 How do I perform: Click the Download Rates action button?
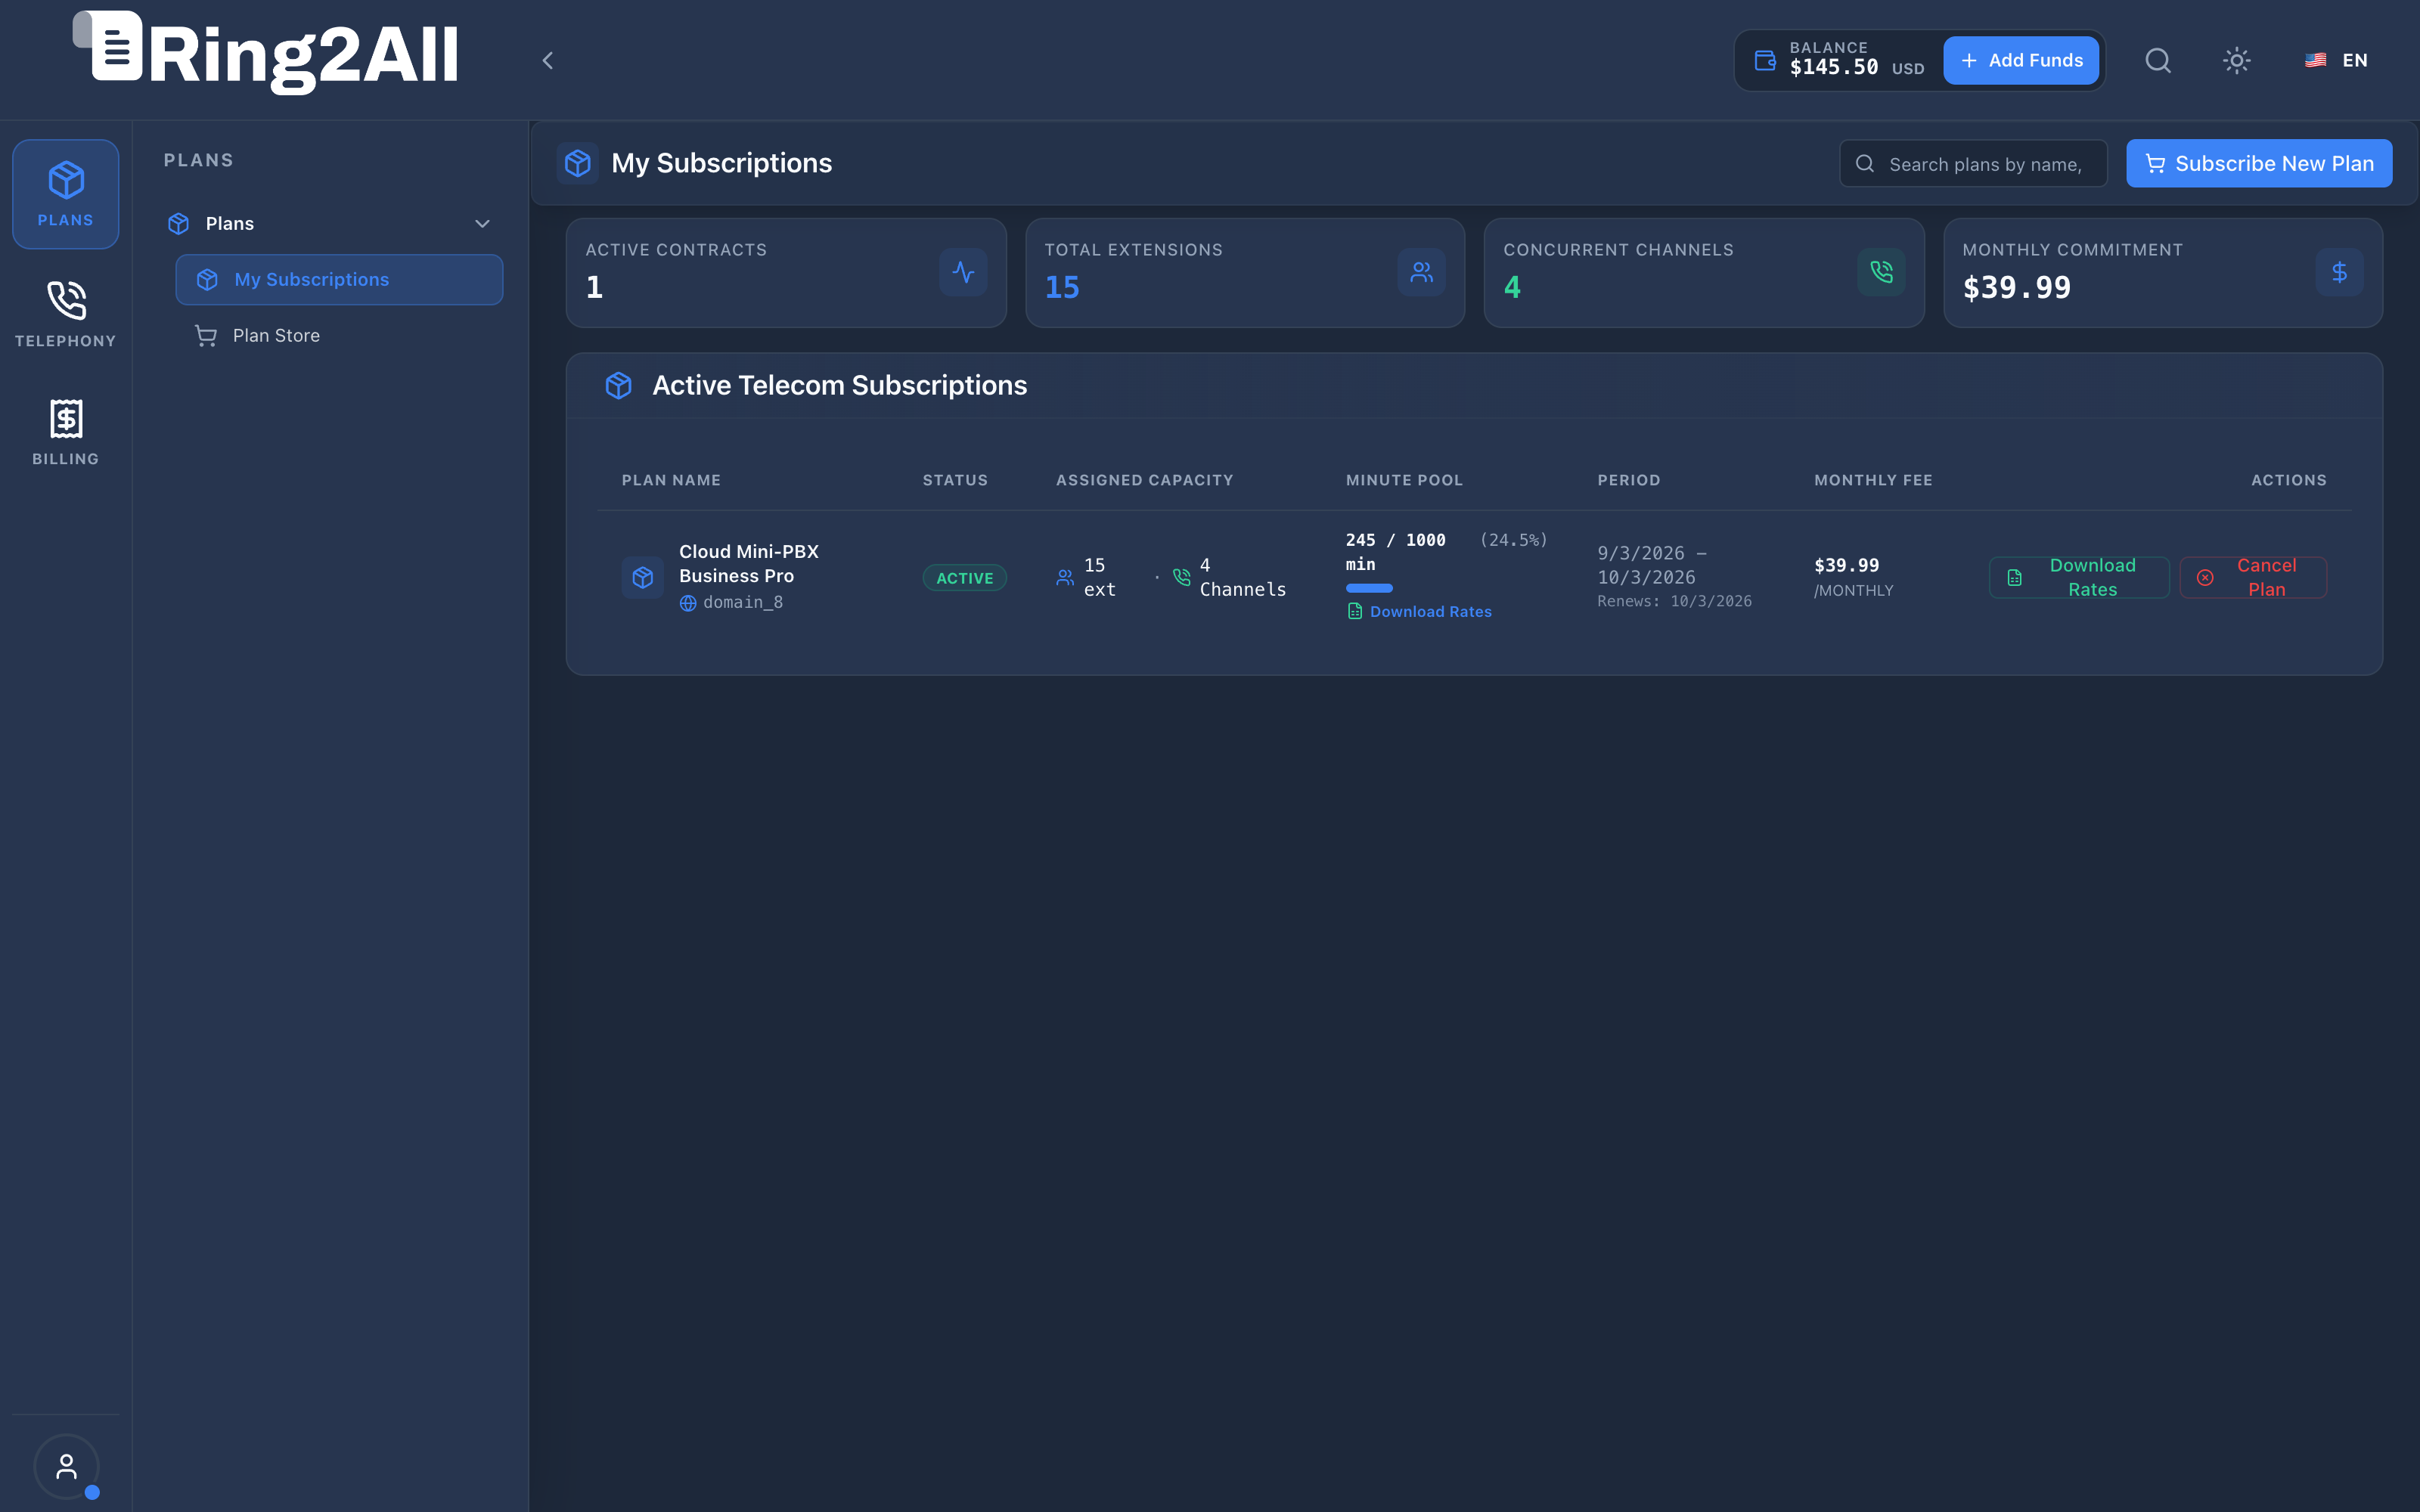coord(2078,577)
